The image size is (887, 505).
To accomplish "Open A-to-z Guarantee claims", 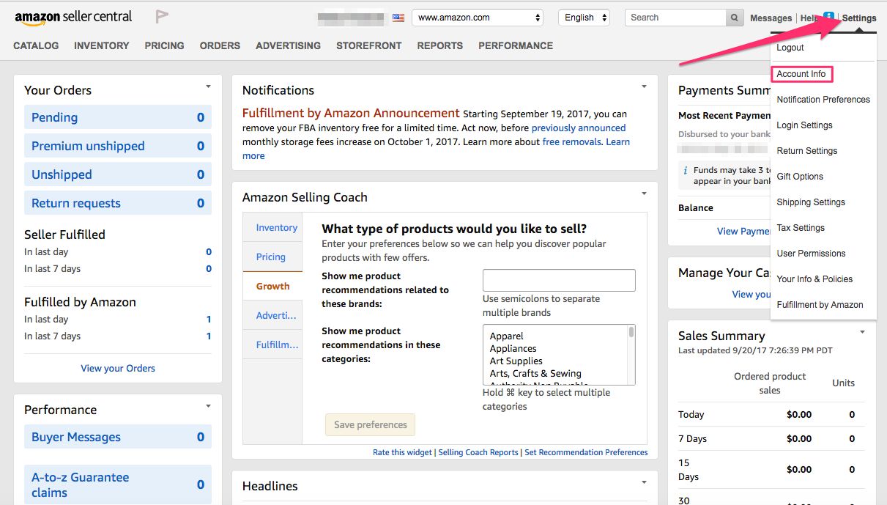I will coord(118,484).
